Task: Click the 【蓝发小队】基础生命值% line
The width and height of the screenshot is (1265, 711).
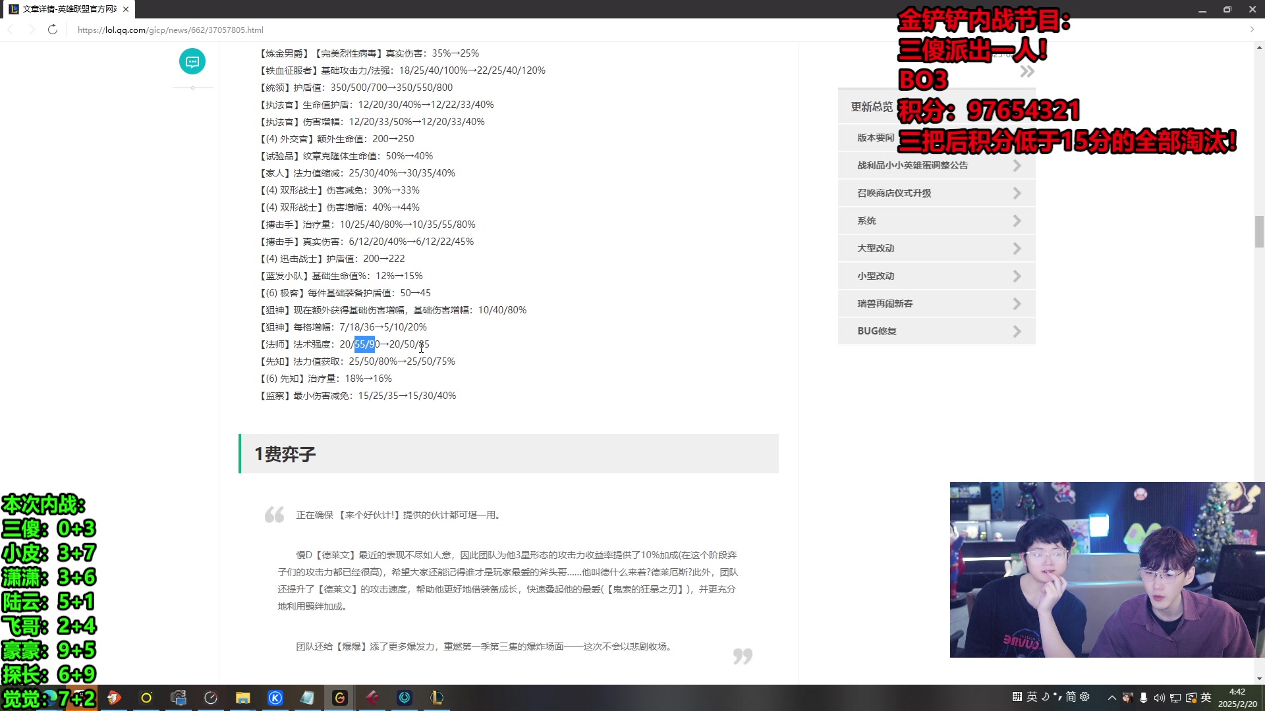Action: (x=341, y=276)
